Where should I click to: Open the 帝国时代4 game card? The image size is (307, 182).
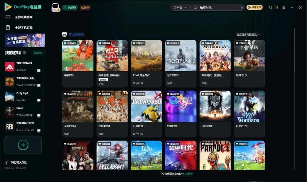(249, 64)
